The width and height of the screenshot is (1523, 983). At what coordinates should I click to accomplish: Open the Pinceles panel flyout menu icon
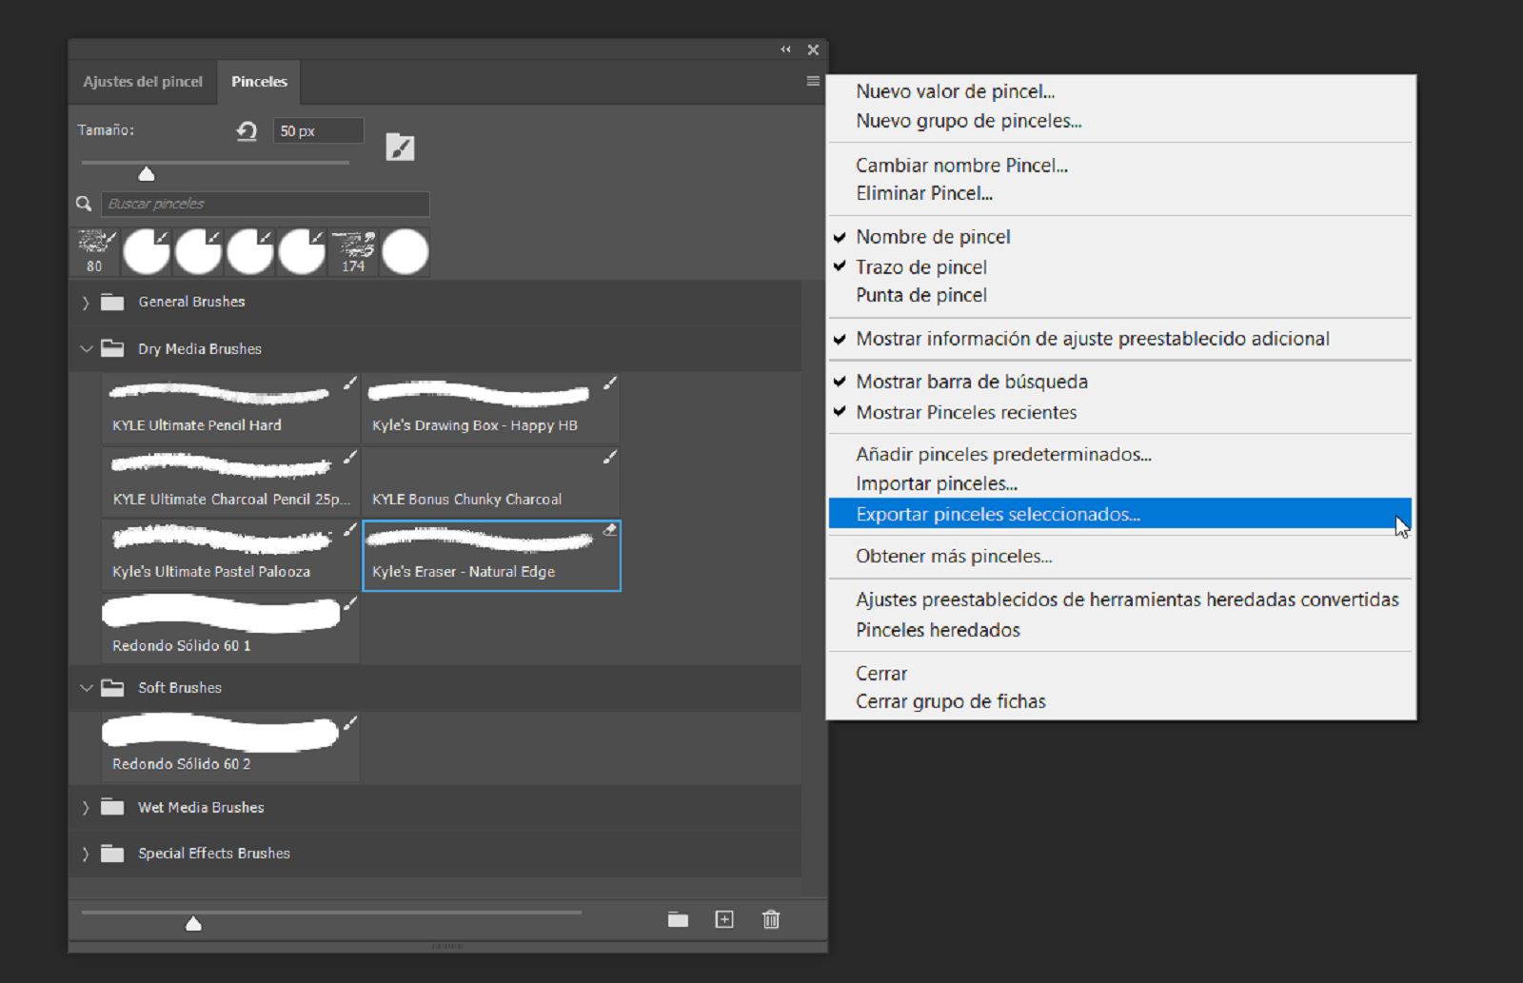(812, 81)
